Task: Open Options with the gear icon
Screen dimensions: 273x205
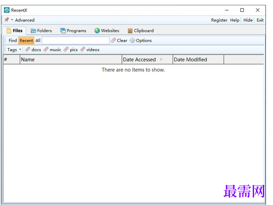Action: [x=141, y=40]
